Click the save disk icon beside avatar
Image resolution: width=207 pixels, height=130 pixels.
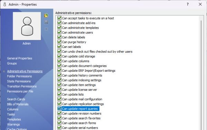46,22
